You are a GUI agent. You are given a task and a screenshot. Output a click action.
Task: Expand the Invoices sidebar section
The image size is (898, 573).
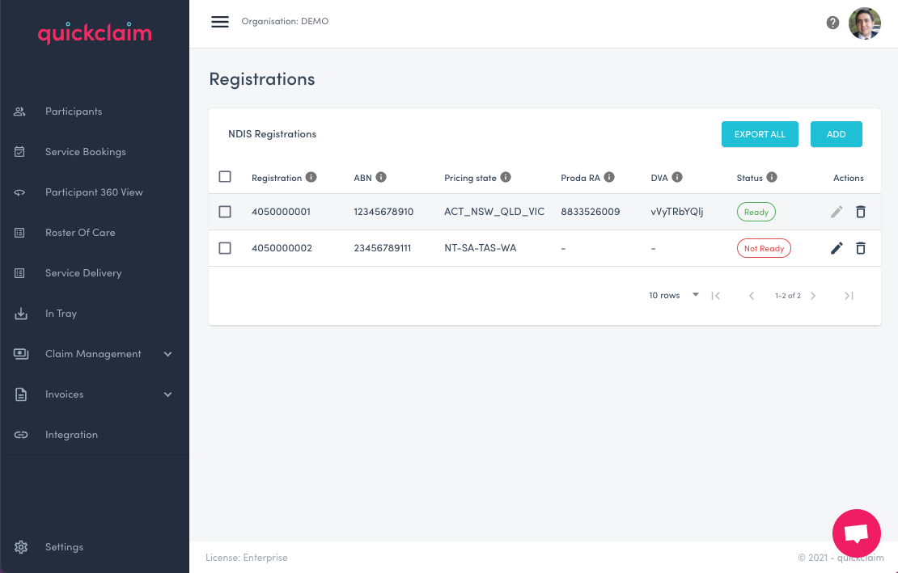[x=94, y=394]
